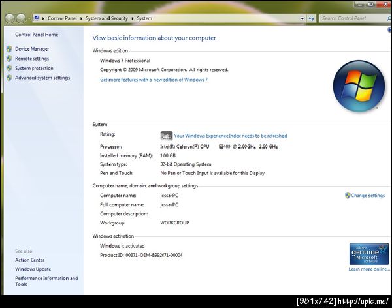Click Control Panel breadcrumb in address bar
The width and height of the screenshot is (392, 308).
[62, 18]
